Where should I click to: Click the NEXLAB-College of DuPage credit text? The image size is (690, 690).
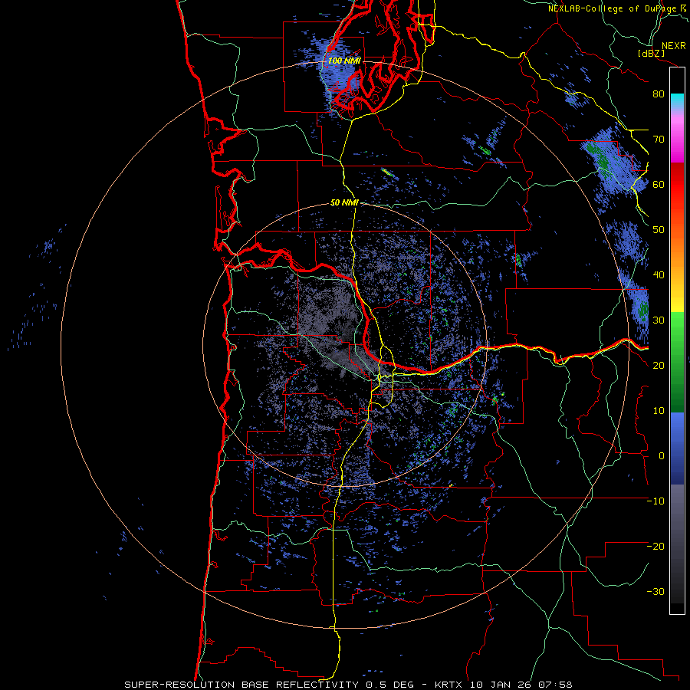coord(613,8)
